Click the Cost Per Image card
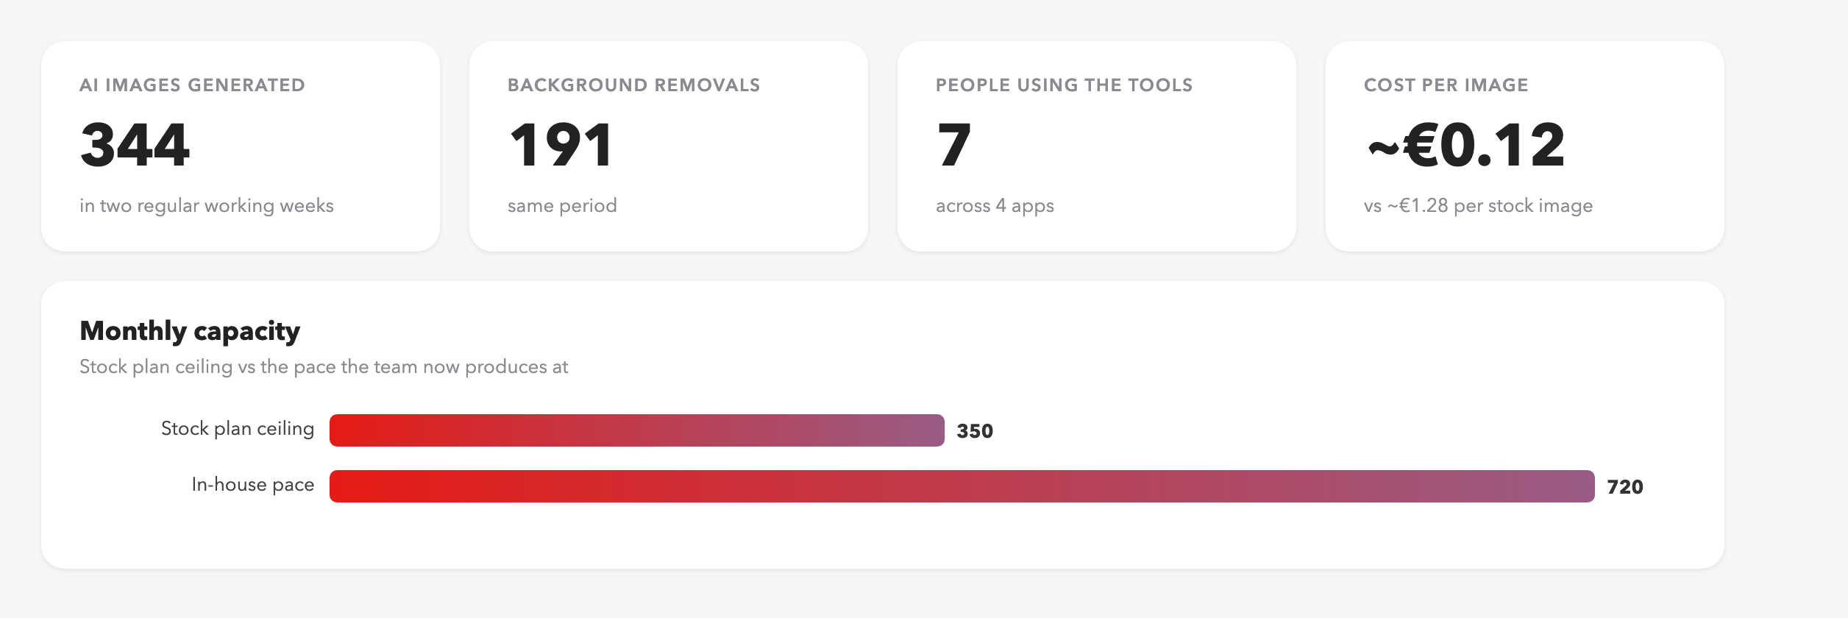1848x618 pixels. 1525,146
